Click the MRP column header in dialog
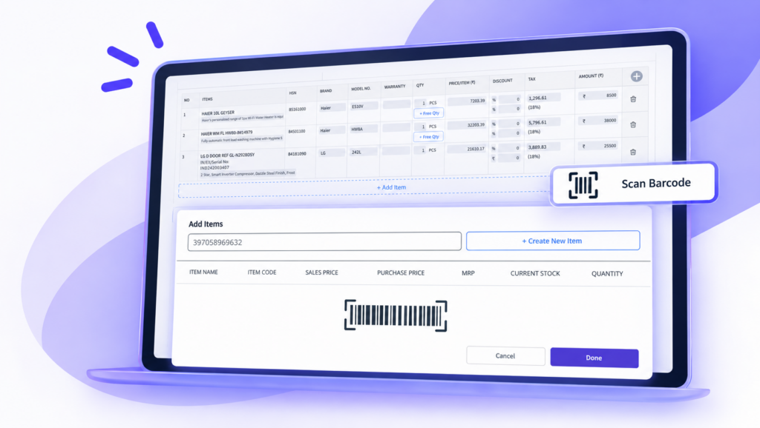 pos(468,273)
